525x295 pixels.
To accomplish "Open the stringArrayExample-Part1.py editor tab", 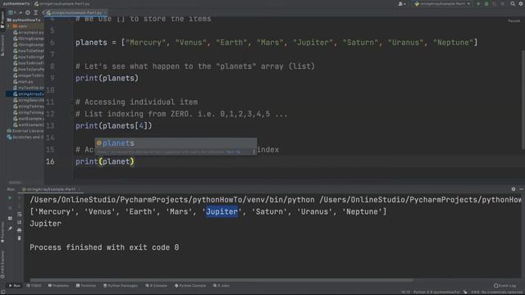I will click(x=75, y=13).
